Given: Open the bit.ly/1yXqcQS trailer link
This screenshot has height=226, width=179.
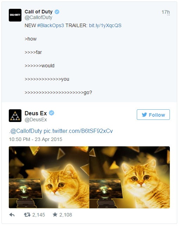Looking at the screenshot, I should 105,25.
